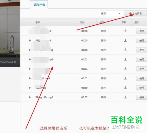Download the Thug Life.mp3 track
147x133 pixels.
[x=126, y=97]
